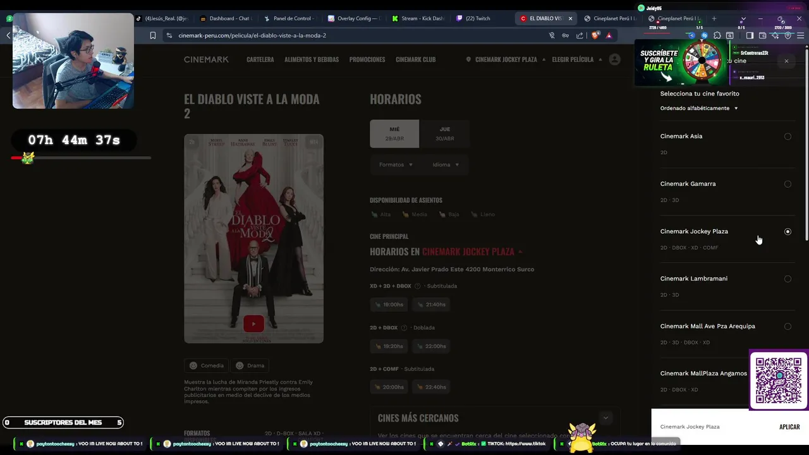Open Ordenado alfabéticamente sort dropdown
The image size is (809, 455).
pyautogui.click(x=699, y=108)
